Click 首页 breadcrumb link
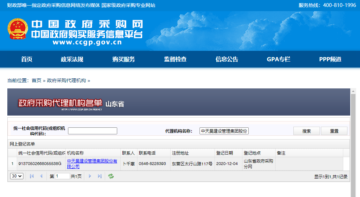Image resolution: width=360 pixels, height=197 pixels. 36,80
